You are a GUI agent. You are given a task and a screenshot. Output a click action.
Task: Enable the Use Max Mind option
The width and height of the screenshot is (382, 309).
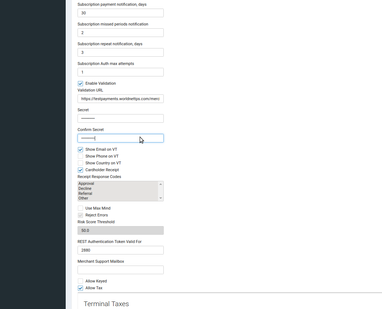tap(80, 209)
